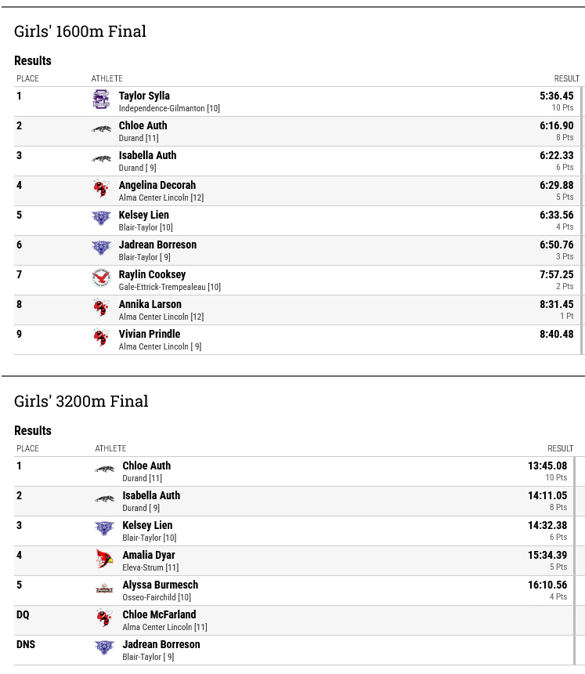The image size is (585, 674).
Task: Open Alma Center Lincoln team under Vivian Prindle
Action: tap(153, 346)
